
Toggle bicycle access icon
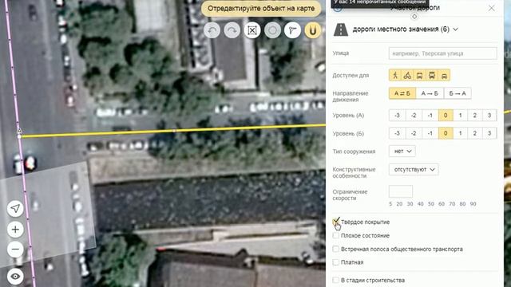coord(407,76)
